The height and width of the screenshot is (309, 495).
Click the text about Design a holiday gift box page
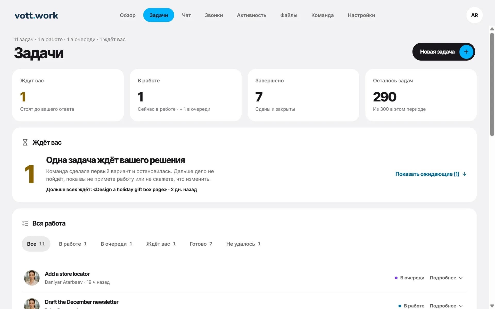click(121, 190)
